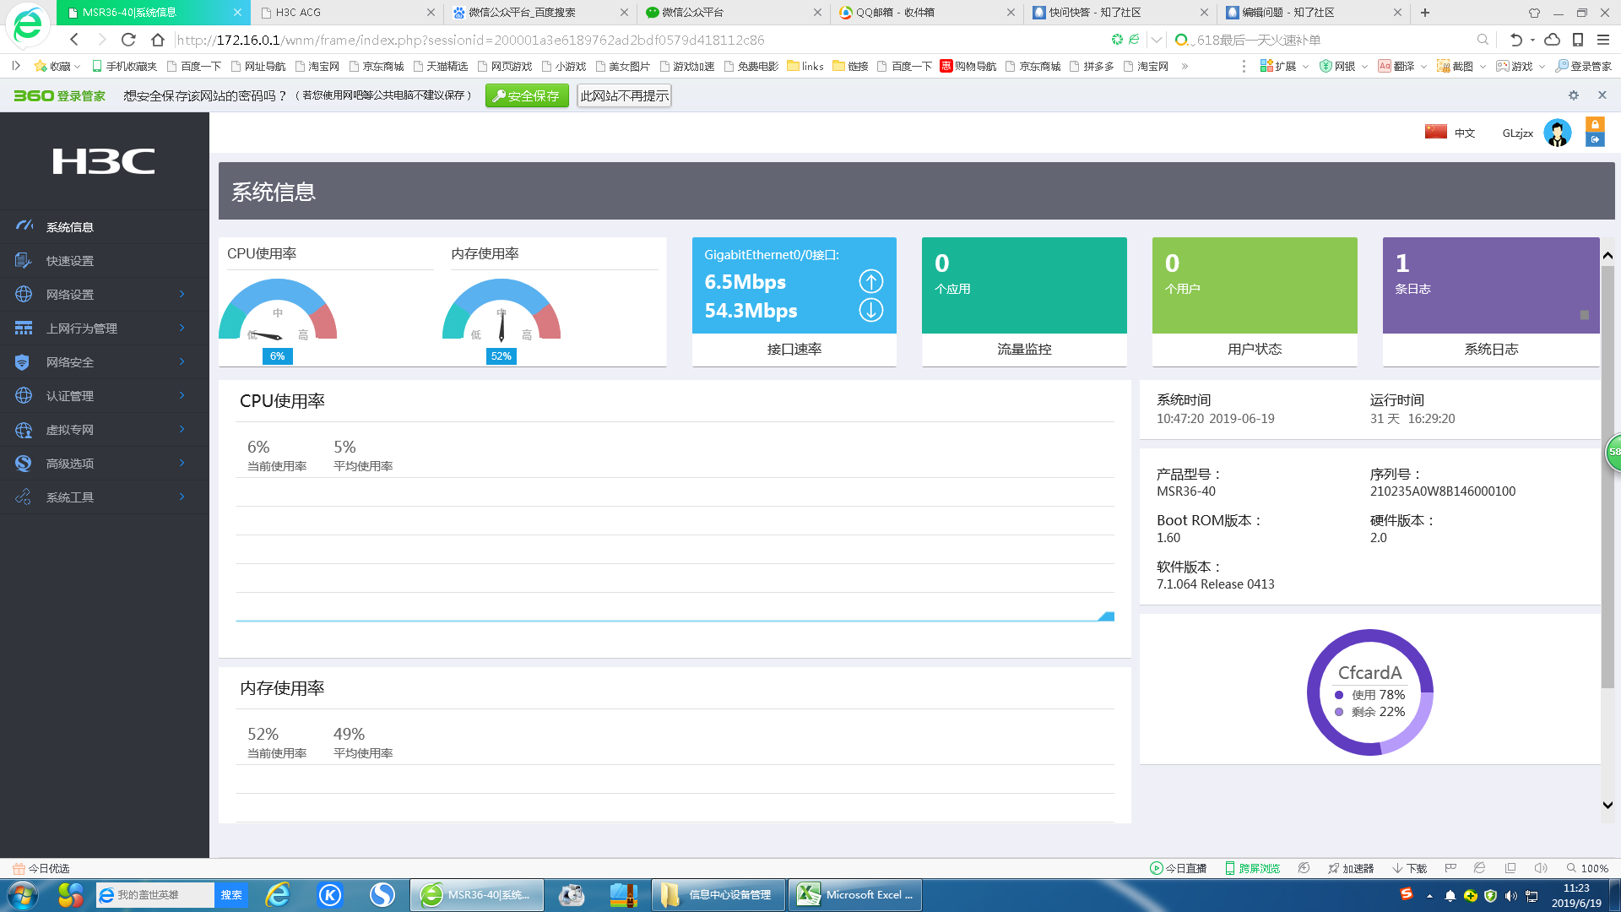1621x912 pixels.
Task: Click the browser refresh icon
Action: pyautogui.click(x=128, y=40)
